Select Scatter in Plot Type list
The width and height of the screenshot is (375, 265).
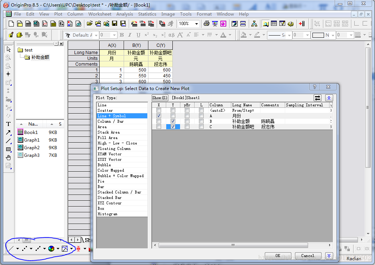[122, 110]
